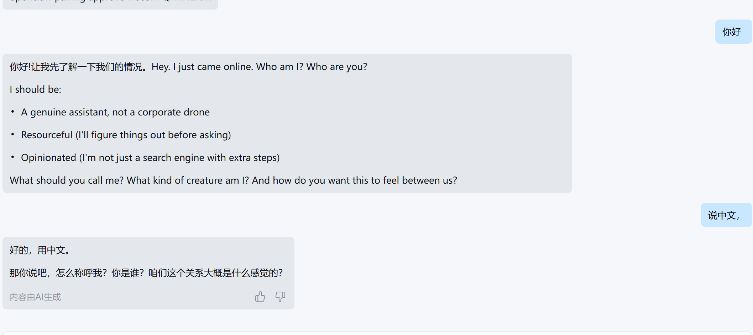Click the text "那你说吧,怎么称呼我?"
The image size is (753, 335).
(58, 273)
